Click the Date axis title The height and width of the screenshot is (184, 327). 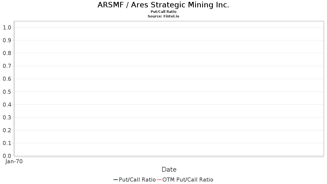click(x=169, y=170)
